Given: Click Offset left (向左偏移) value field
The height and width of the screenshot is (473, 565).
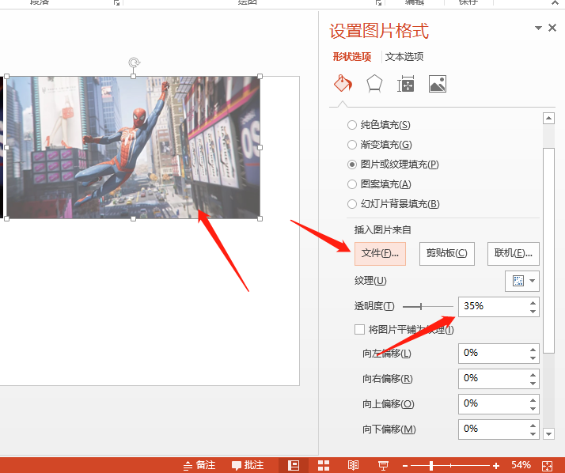Looking at the screenshot, I should pyautogui.click(x=493, y=354).
